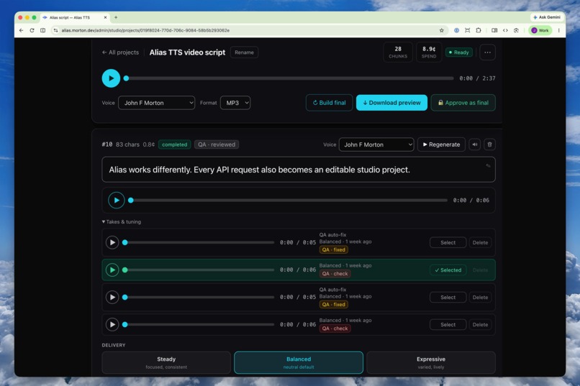Viewport: 580px width, 386px height.
Task: Click the code brackets toolbar icon
Action: [x=505, y=30]
